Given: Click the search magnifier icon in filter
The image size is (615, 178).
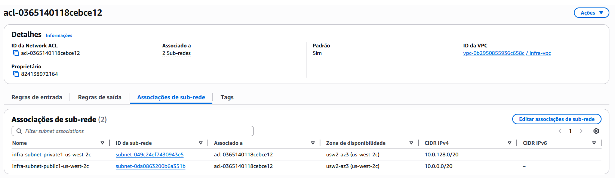Looking at the screenshot, I should point(19,131).
